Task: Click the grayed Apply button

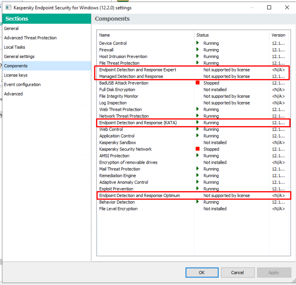Action: [x=274, y=273]
